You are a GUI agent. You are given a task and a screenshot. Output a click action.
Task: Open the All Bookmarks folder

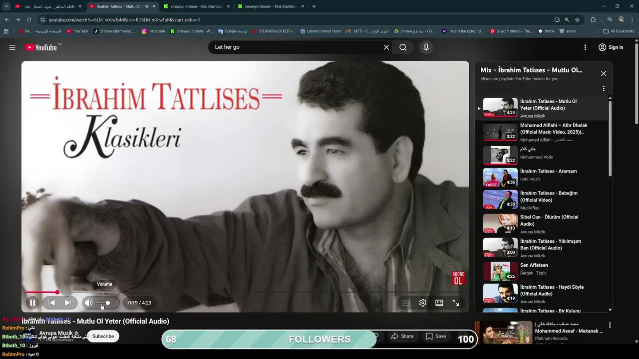click(619, 31)
